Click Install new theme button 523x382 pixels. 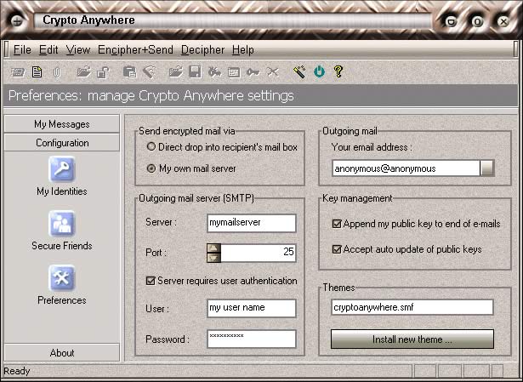tap(412, 339)
